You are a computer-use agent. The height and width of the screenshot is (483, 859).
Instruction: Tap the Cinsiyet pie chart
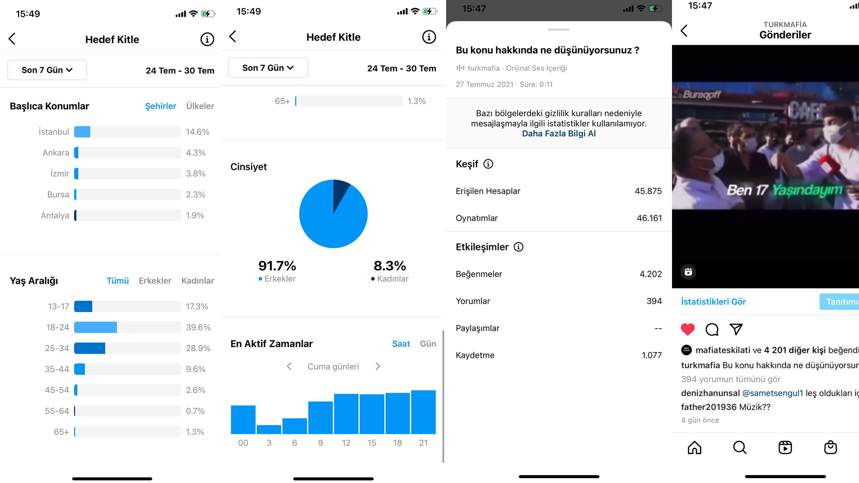[333, 214]
